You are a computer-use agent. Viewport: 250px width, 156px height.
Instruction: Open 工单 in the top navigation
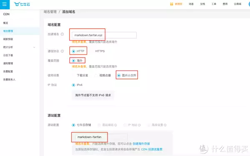pos(214,4)
